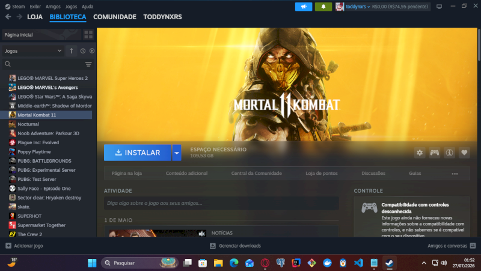
Task: Select Middle-earth: Shadow of Mordor
Action: (x=47, y=106)
